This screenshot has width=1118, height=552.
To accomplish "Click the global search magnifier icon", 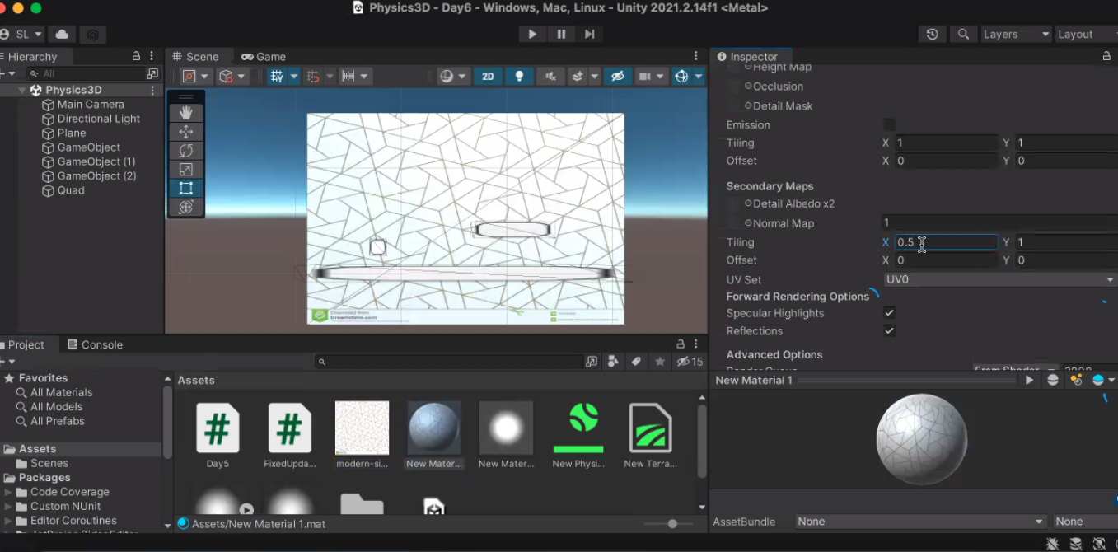I will pyautogui.click(x=962, y=34).
